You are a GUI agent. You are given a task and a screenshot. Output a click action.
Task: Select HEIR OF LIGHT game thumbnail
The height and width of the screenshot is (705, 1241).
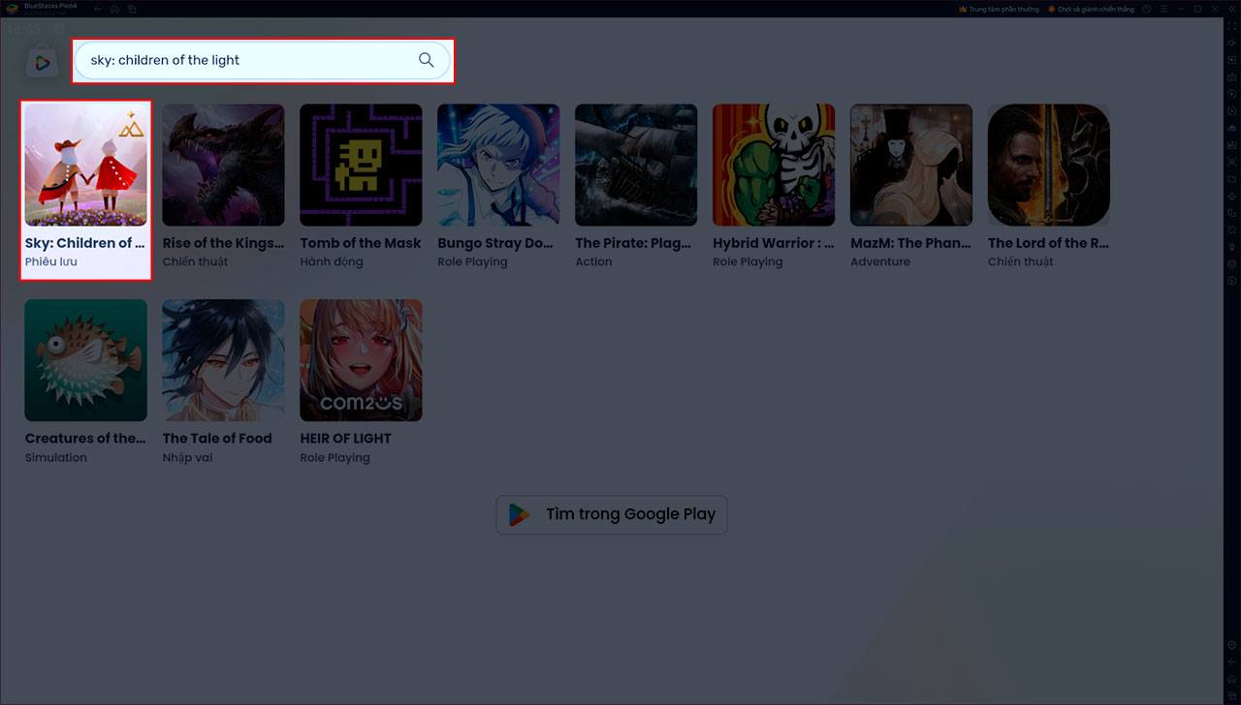point(361,360)
